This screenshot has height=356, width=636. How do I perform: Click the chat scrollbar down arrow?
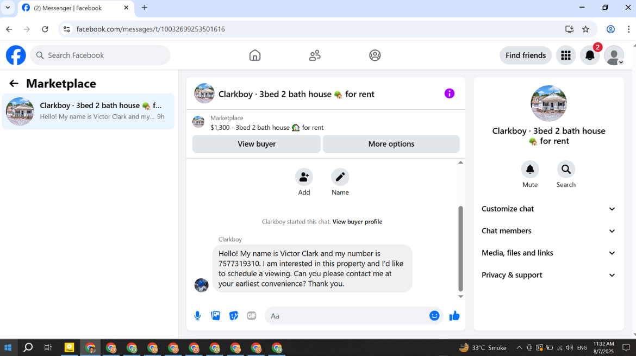pyautogui.click(x=460, y=296)
